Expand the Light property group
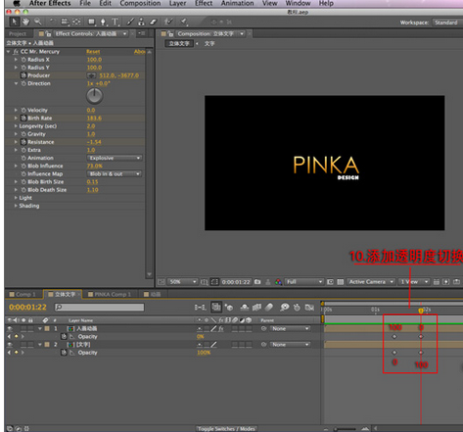 (x=16, y=198)
